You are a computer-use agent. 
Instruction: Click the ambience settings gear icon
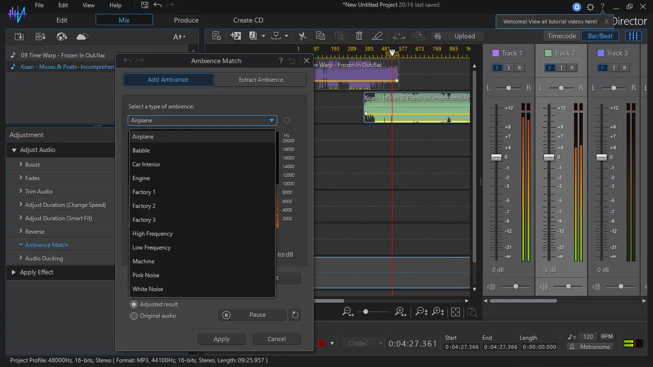tap(287, 121)
